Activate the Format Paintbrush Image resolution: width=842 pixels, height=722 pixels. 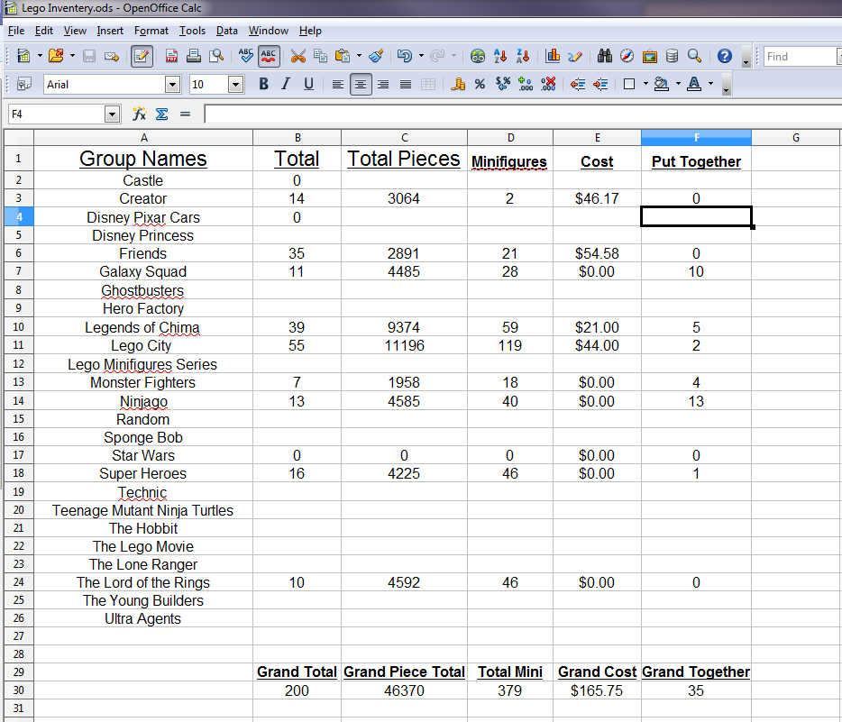point(375,56)
